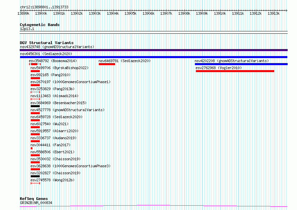
Task: Open nsv1113463 (Alsmadi2014) label
Action: 54,96
